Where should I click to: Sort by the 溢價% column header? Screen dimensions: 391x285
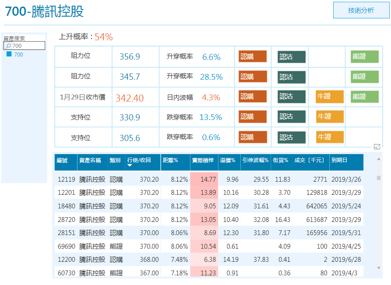point(229,162)
